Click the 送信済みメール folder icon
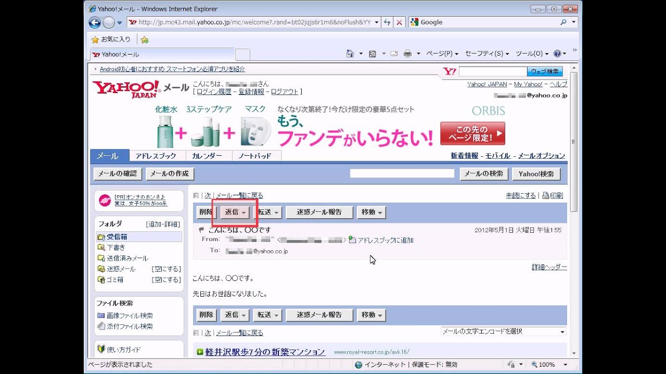The image size is (666, 374). (101, 258)
